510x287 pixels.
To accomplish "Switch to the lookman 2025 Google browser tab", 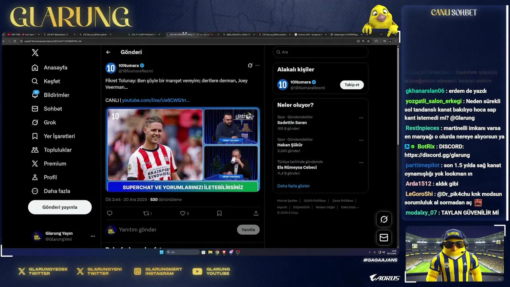I will point(310,35).
